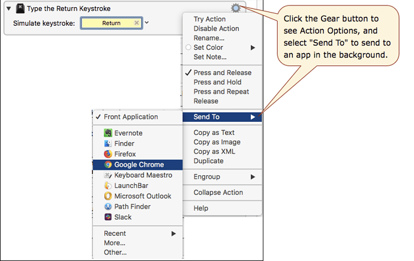
Task: Select the Release option
Action: [x=222, y=101]
